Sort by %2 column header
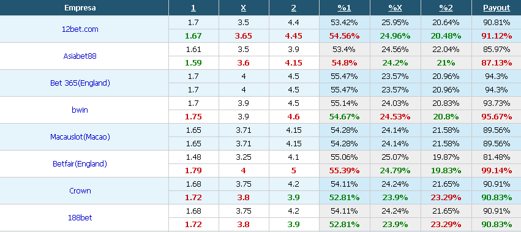Screen dimensions: 521x232 click(446, 8)
